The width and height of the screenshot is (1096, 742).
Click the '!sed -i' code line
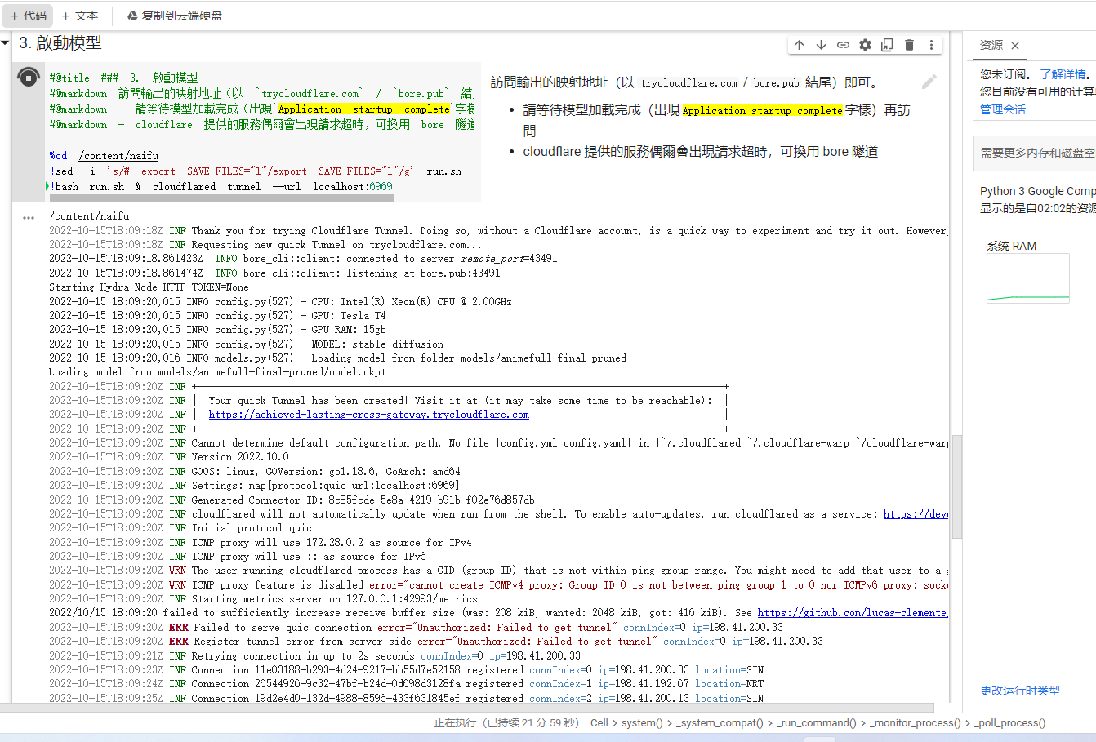[256, 171]
